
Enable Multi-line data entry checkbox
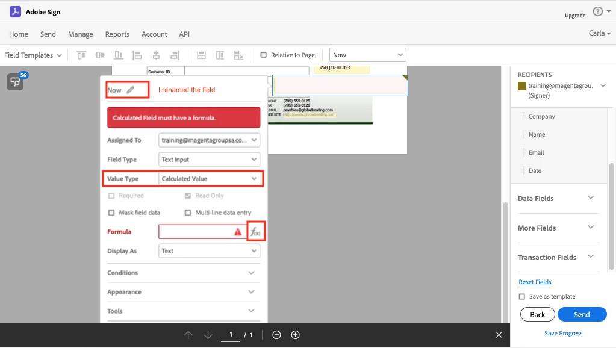tap(188, 213)
